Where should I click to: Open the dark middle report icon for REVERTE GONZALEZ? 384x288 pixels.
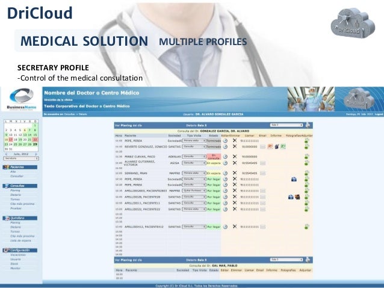click(277, 147)
